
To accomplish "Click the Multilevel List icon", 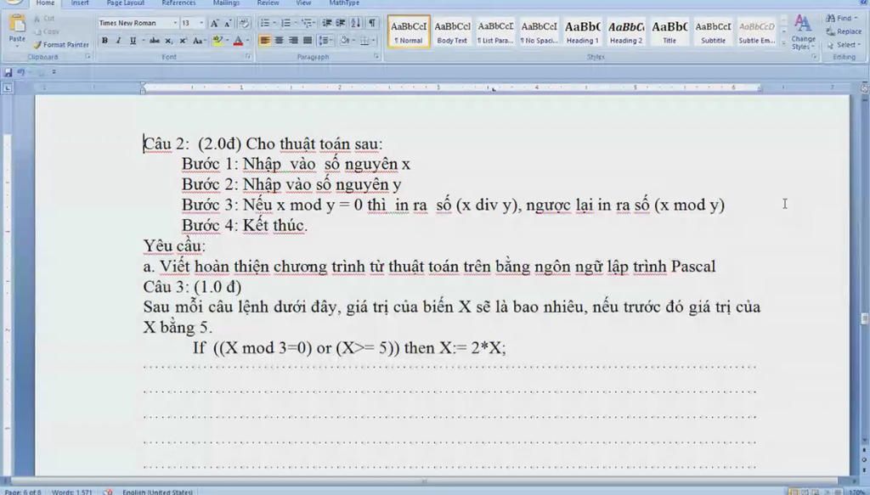I will pos(308,23).
